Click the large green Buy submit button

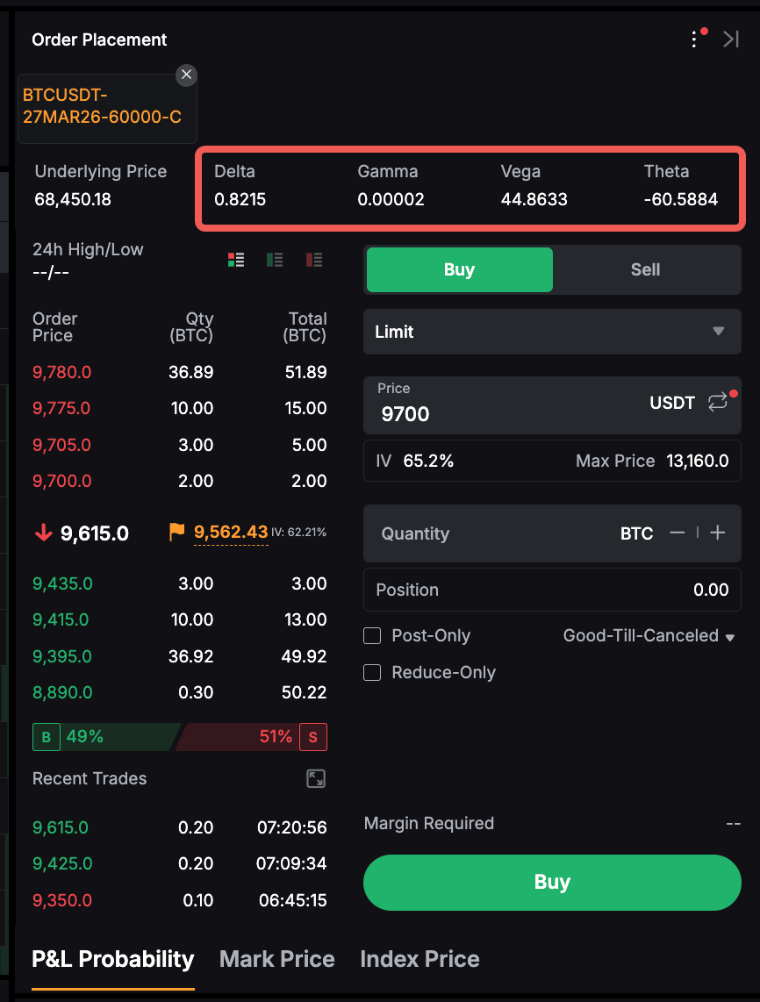[x=552, y=883]
